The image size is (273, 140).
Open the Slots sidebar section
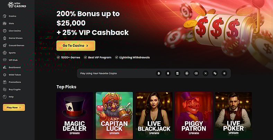point(11,24)
